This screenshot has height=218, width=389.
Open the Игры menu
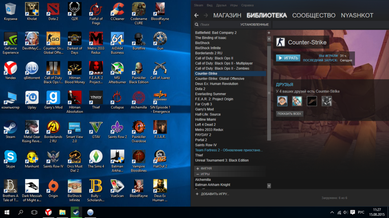click(x=234, y=5)
